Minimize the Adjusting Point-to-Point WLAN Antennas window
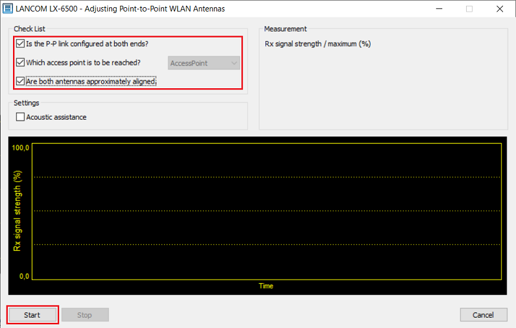The height and width of the screenshot is (328, 516). [439, 9]
